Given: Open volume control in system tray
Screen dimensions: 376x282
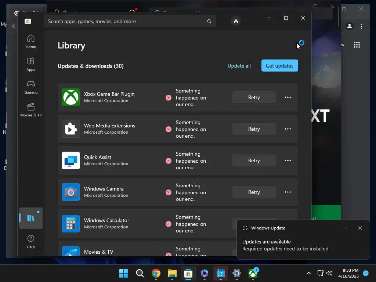Looking at the screenshot, I should pyautogui.click(x=329, y=273).
